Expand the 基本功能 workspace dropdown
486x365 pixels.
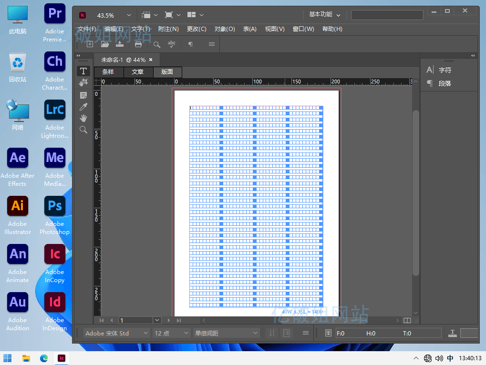click(338, 15)
